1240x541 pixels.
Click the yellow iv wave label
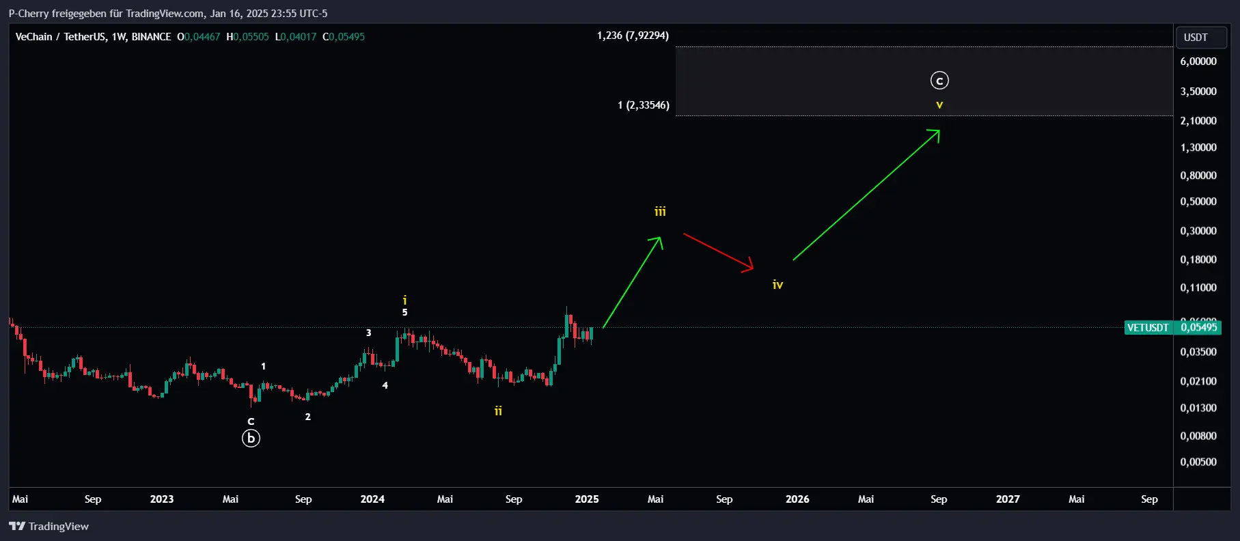pos(777,284)
